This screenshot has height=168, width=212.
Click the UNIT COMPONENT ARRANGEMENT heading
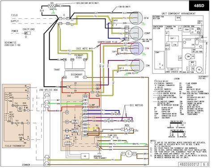(178, 13)
